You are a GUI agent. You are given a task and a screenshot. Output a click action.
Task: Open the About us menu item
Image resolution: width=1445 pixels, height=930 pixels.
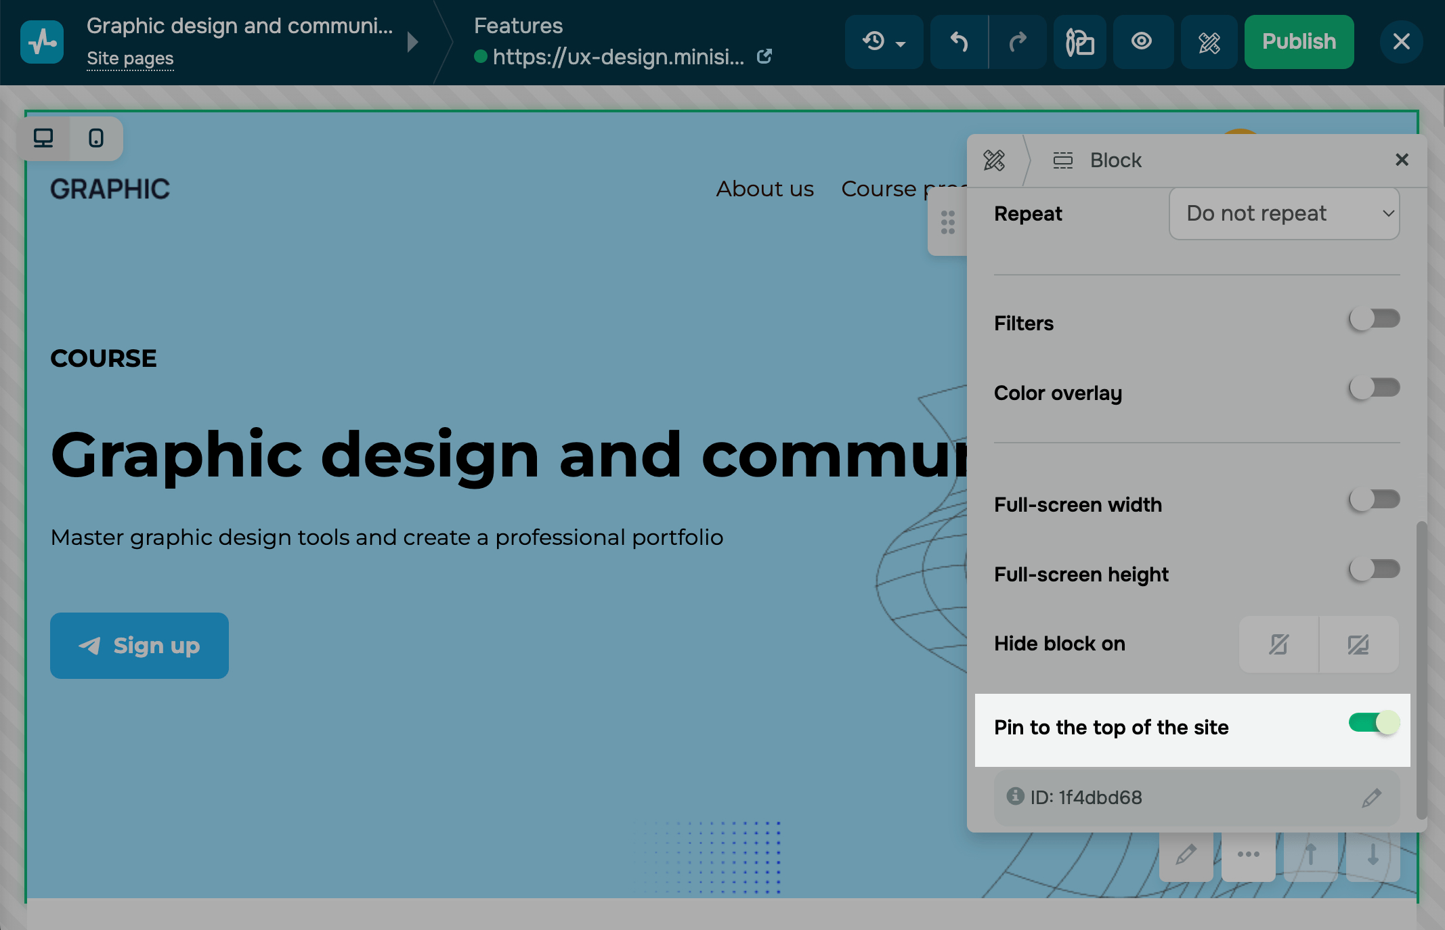point(764,189)
